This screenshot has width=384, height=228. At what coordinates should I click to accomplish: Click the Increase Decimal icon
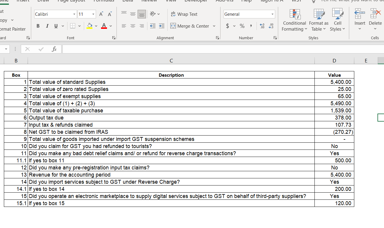pos(262,26)
